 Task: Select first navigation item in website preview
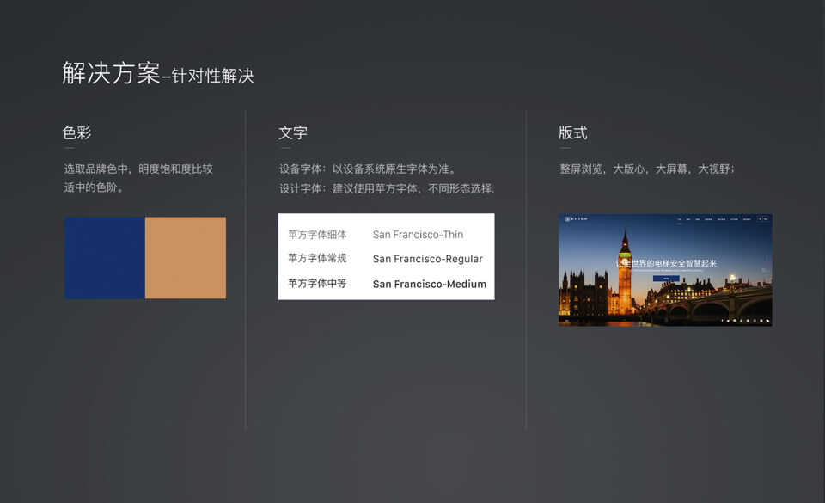679,220
